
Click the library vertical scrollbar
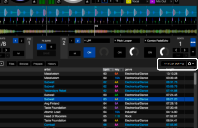[195, 79]
